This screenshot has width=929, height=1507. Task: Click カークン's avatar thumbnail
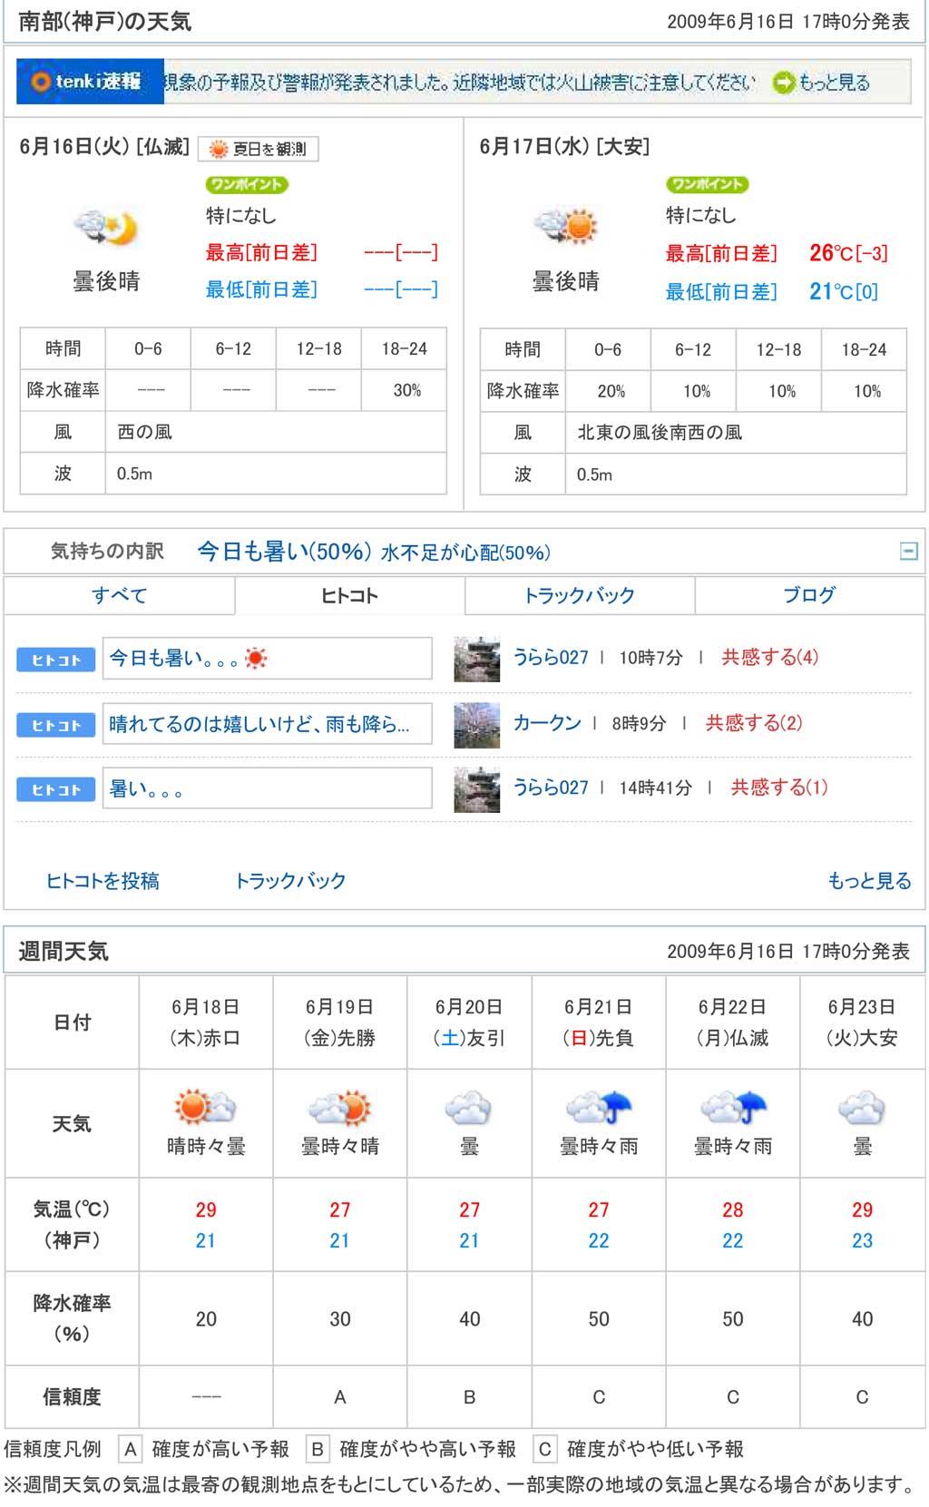(x=476, y=724)
